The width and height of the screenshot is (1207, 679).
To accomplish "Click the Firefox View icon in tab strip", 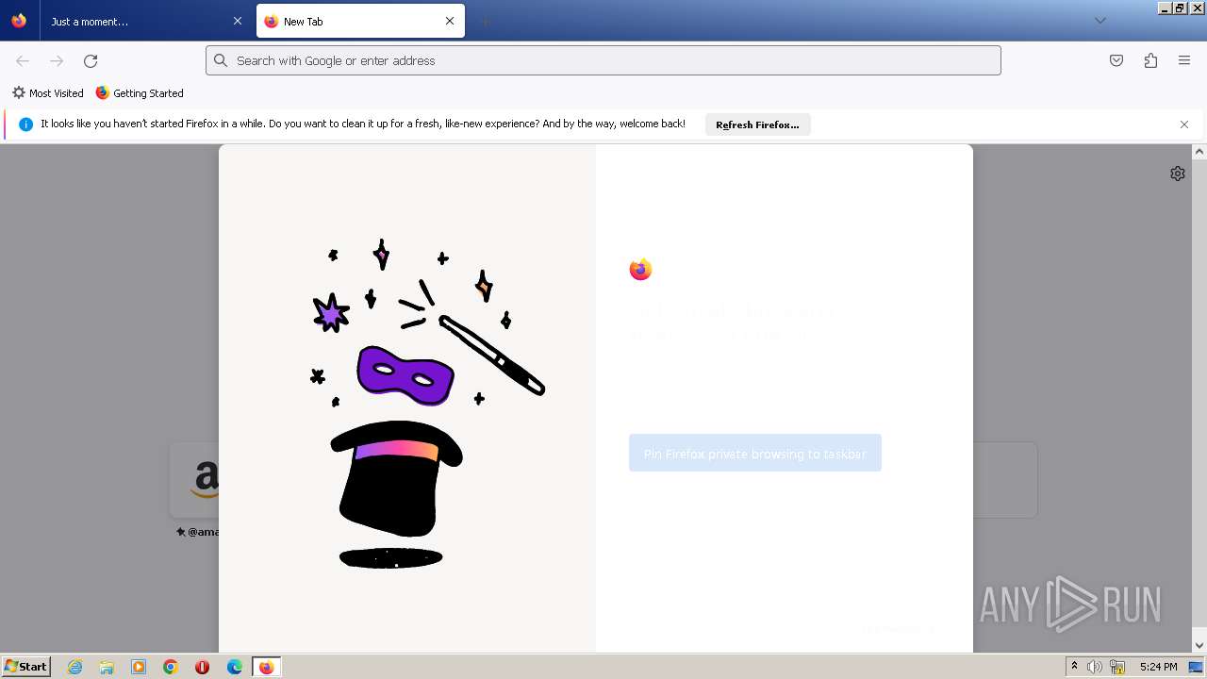I will (19, 21).
